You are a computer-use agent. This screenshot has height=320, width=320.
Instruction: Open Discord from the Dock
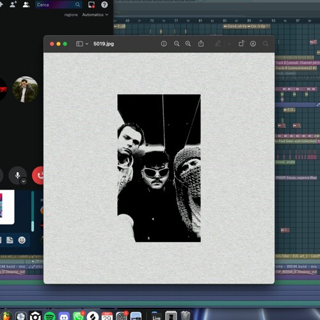point(64,316)
